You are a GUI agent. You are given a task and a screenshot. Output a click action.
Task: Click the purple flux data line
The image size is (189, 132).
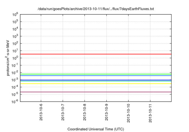(x=96, y=92)
